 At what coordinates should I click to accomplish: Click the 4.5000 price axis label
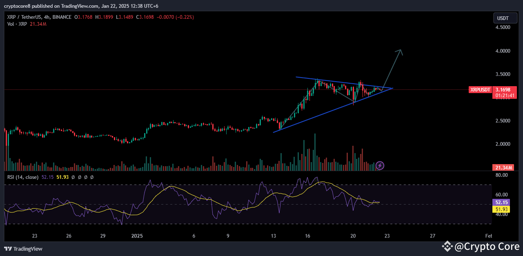point(503,27)
